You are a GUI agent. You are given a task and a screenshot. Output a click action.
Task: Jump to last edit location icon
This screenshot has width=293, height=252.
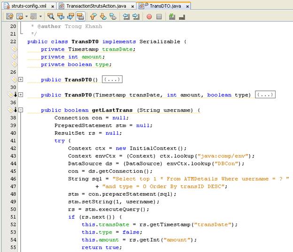[10, 16]
